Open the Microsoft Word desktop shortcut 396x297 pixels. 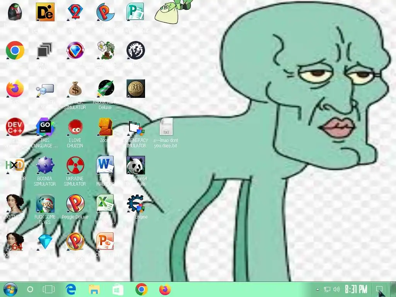[x=105, y=165]
